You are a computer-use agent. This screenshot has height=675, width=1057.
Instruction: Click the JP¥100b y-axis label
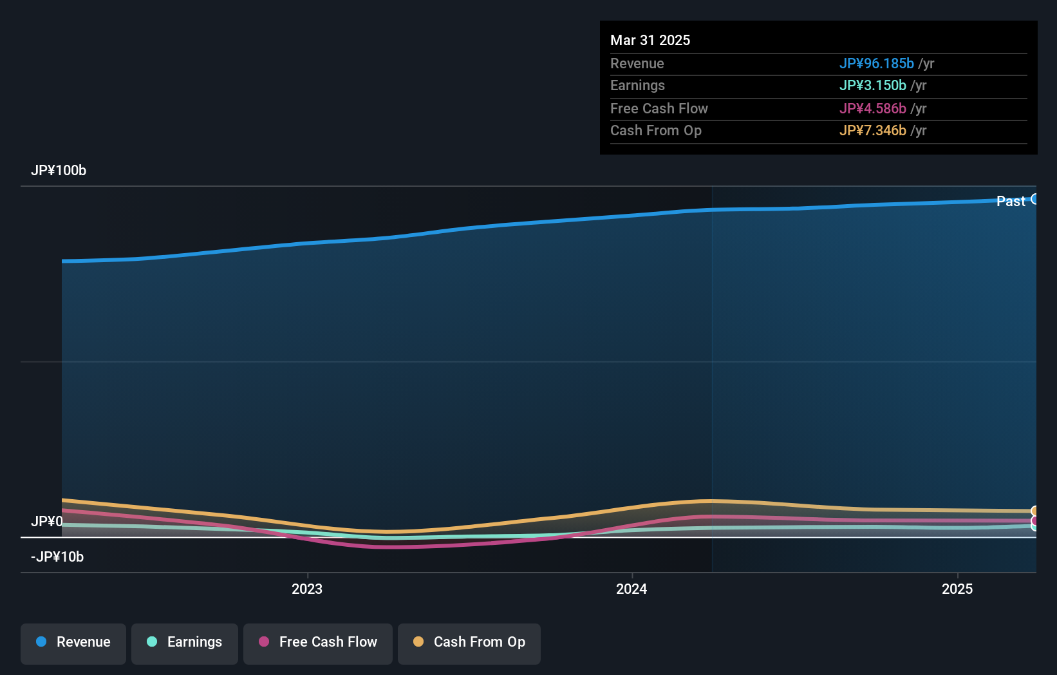tap(59, 170)
